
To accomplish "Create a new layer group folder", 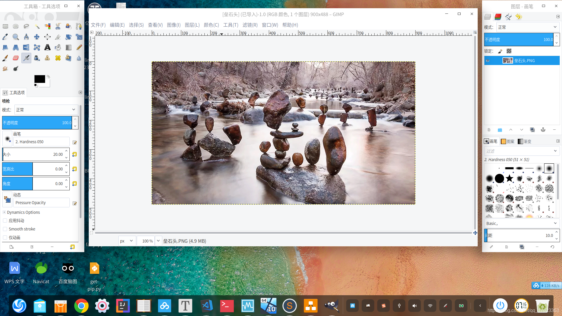I will (x=500, y=130).
